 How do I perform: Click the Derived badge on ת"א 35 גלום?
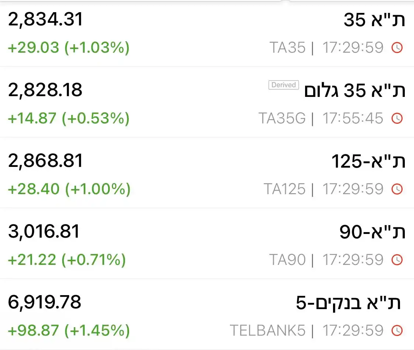[284, 85]
